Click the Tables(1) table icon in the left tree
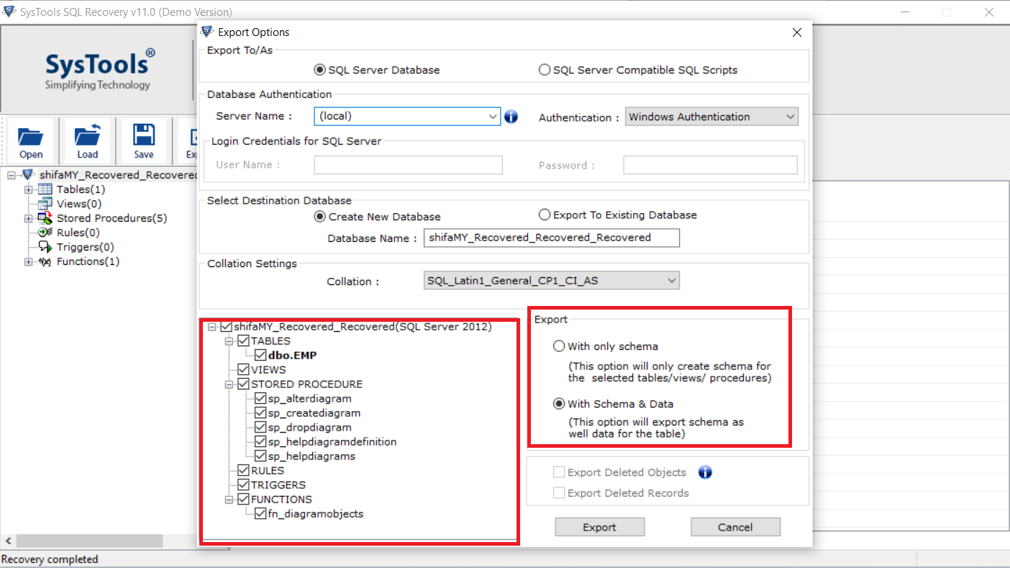Viewport: 1010px width, 568px height. pos(45,189)
